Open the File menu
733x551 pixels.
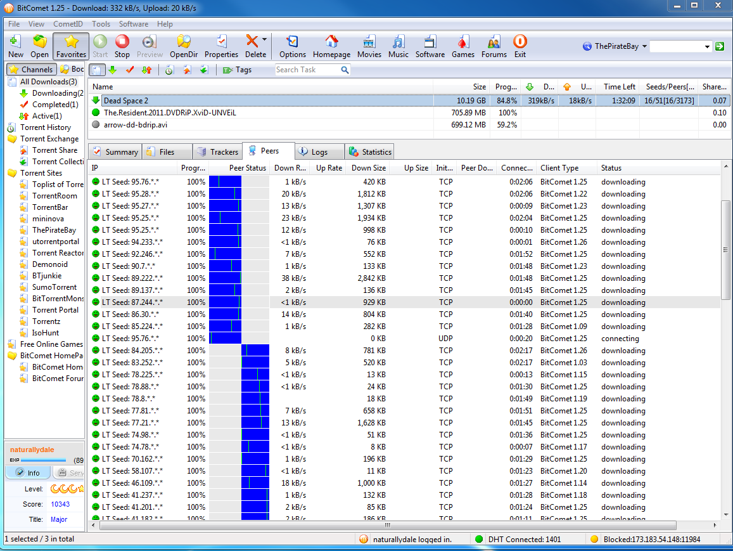click(x=14, y=24)
